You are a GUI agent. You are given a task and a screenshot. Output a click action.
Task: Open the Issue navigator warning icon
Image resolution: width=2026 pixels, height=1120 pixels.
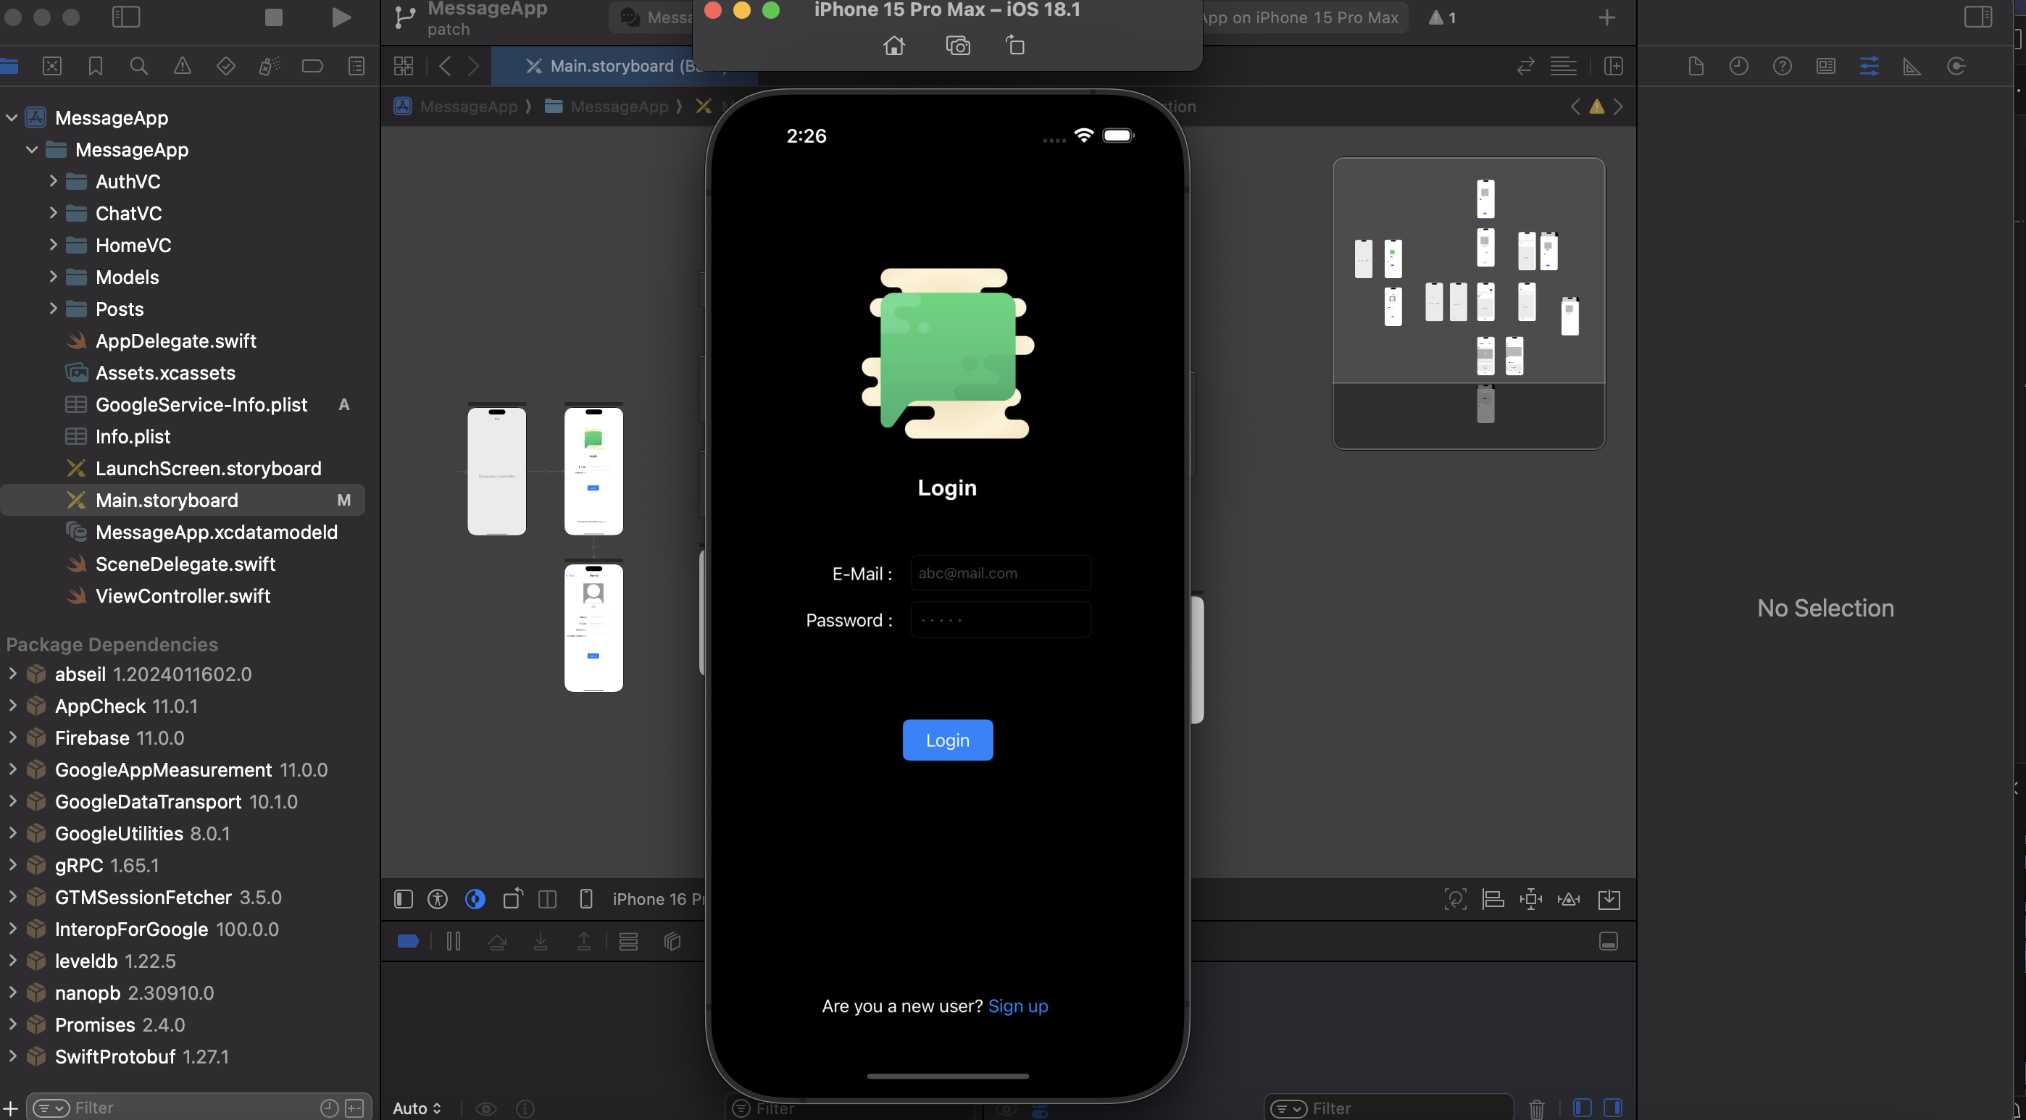(x=182, y=66)
